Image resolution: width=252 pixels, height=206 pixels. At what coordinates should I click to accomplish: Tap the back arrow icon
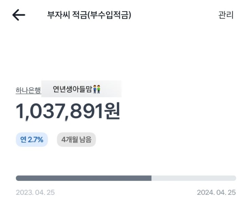tap(19, 15)
